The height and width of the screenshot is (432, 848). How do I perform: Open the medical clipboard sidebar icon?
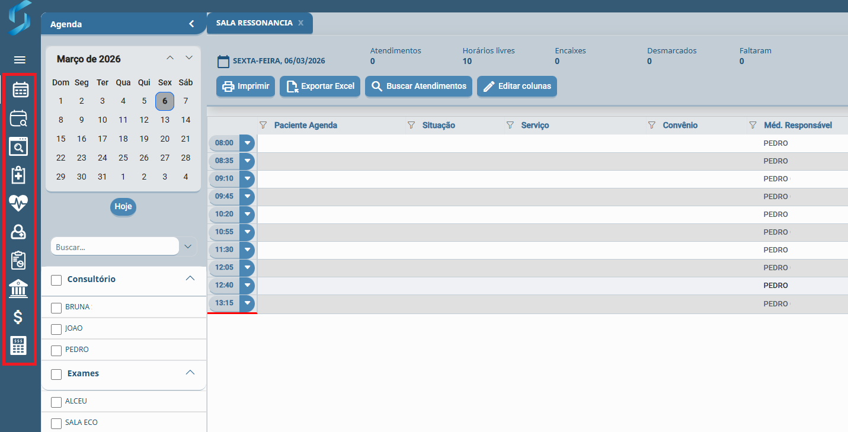[19, 175]
